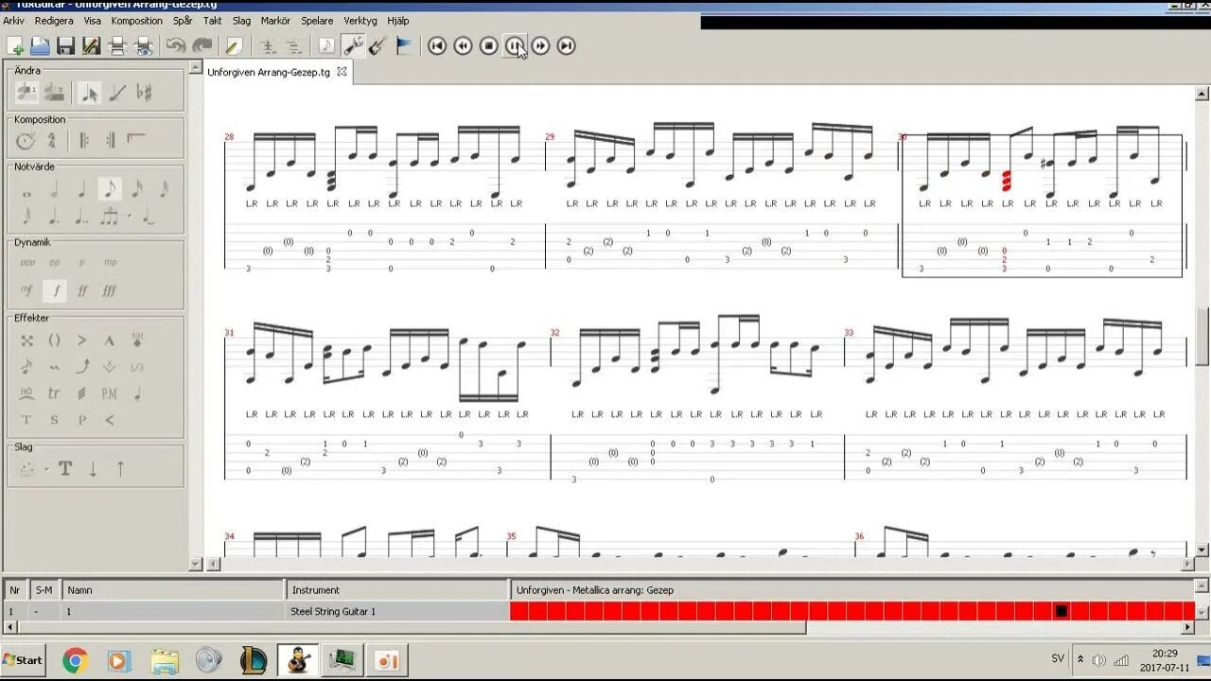Add a track toolbar icon
Screen dimensions: 1211x681
(268, 45)
